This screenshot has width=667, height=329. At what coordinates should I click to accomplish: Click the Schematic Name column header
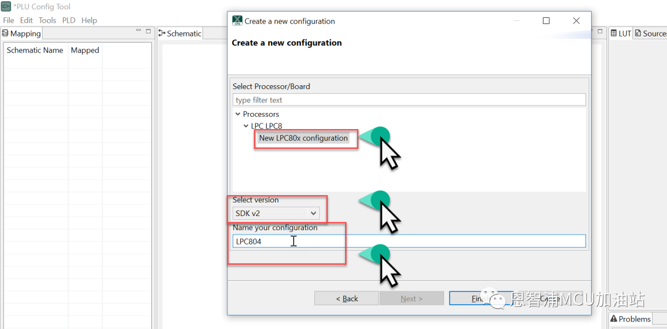[x=35, y=50]
